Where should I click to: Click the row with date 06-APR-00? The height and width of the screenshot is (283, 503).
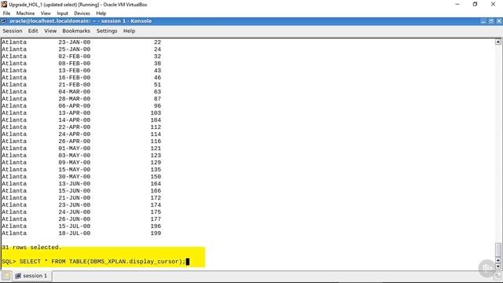[81, 105]
